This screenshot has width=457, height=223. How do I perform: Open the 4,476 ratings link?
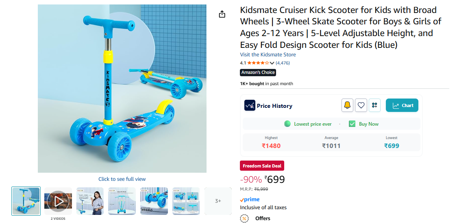click(x=283, y=63)
